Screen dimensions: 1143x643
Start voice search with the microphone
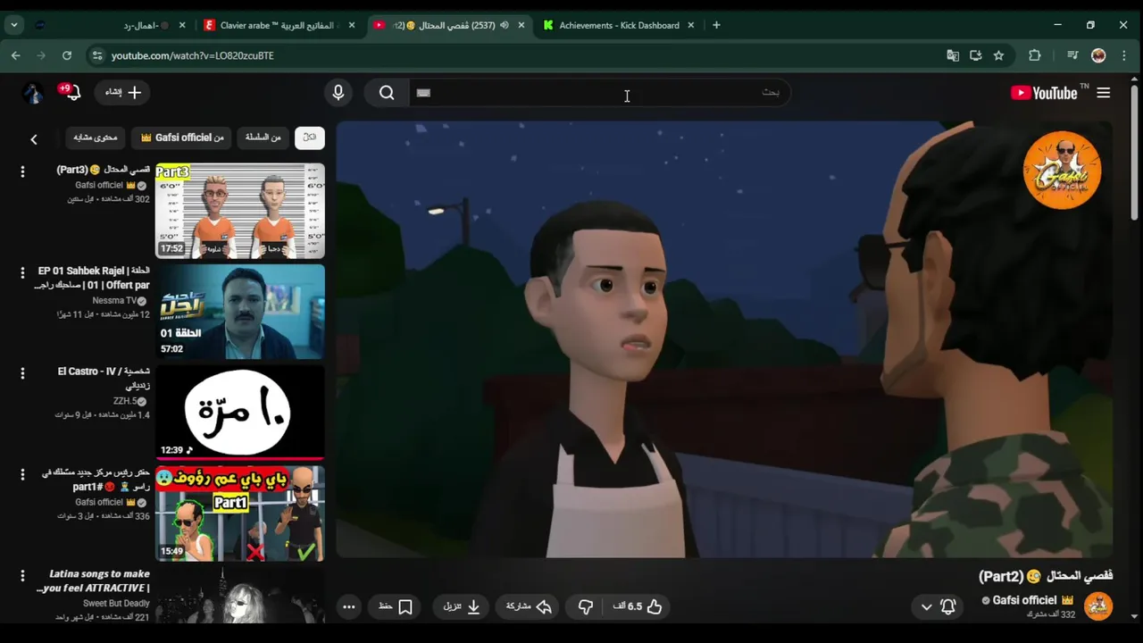[x=338, y=93]
